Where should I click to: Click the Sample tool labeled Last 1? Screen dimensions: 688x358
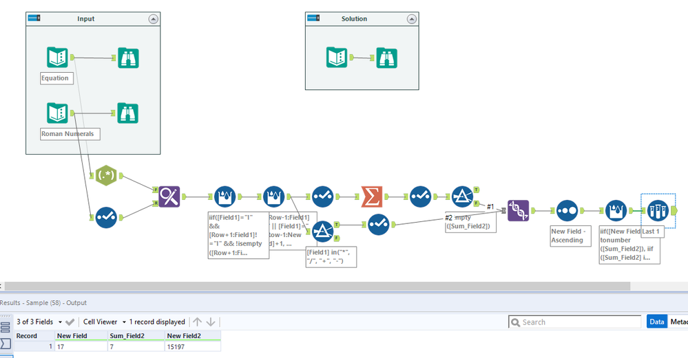click(x=658, y=210)
